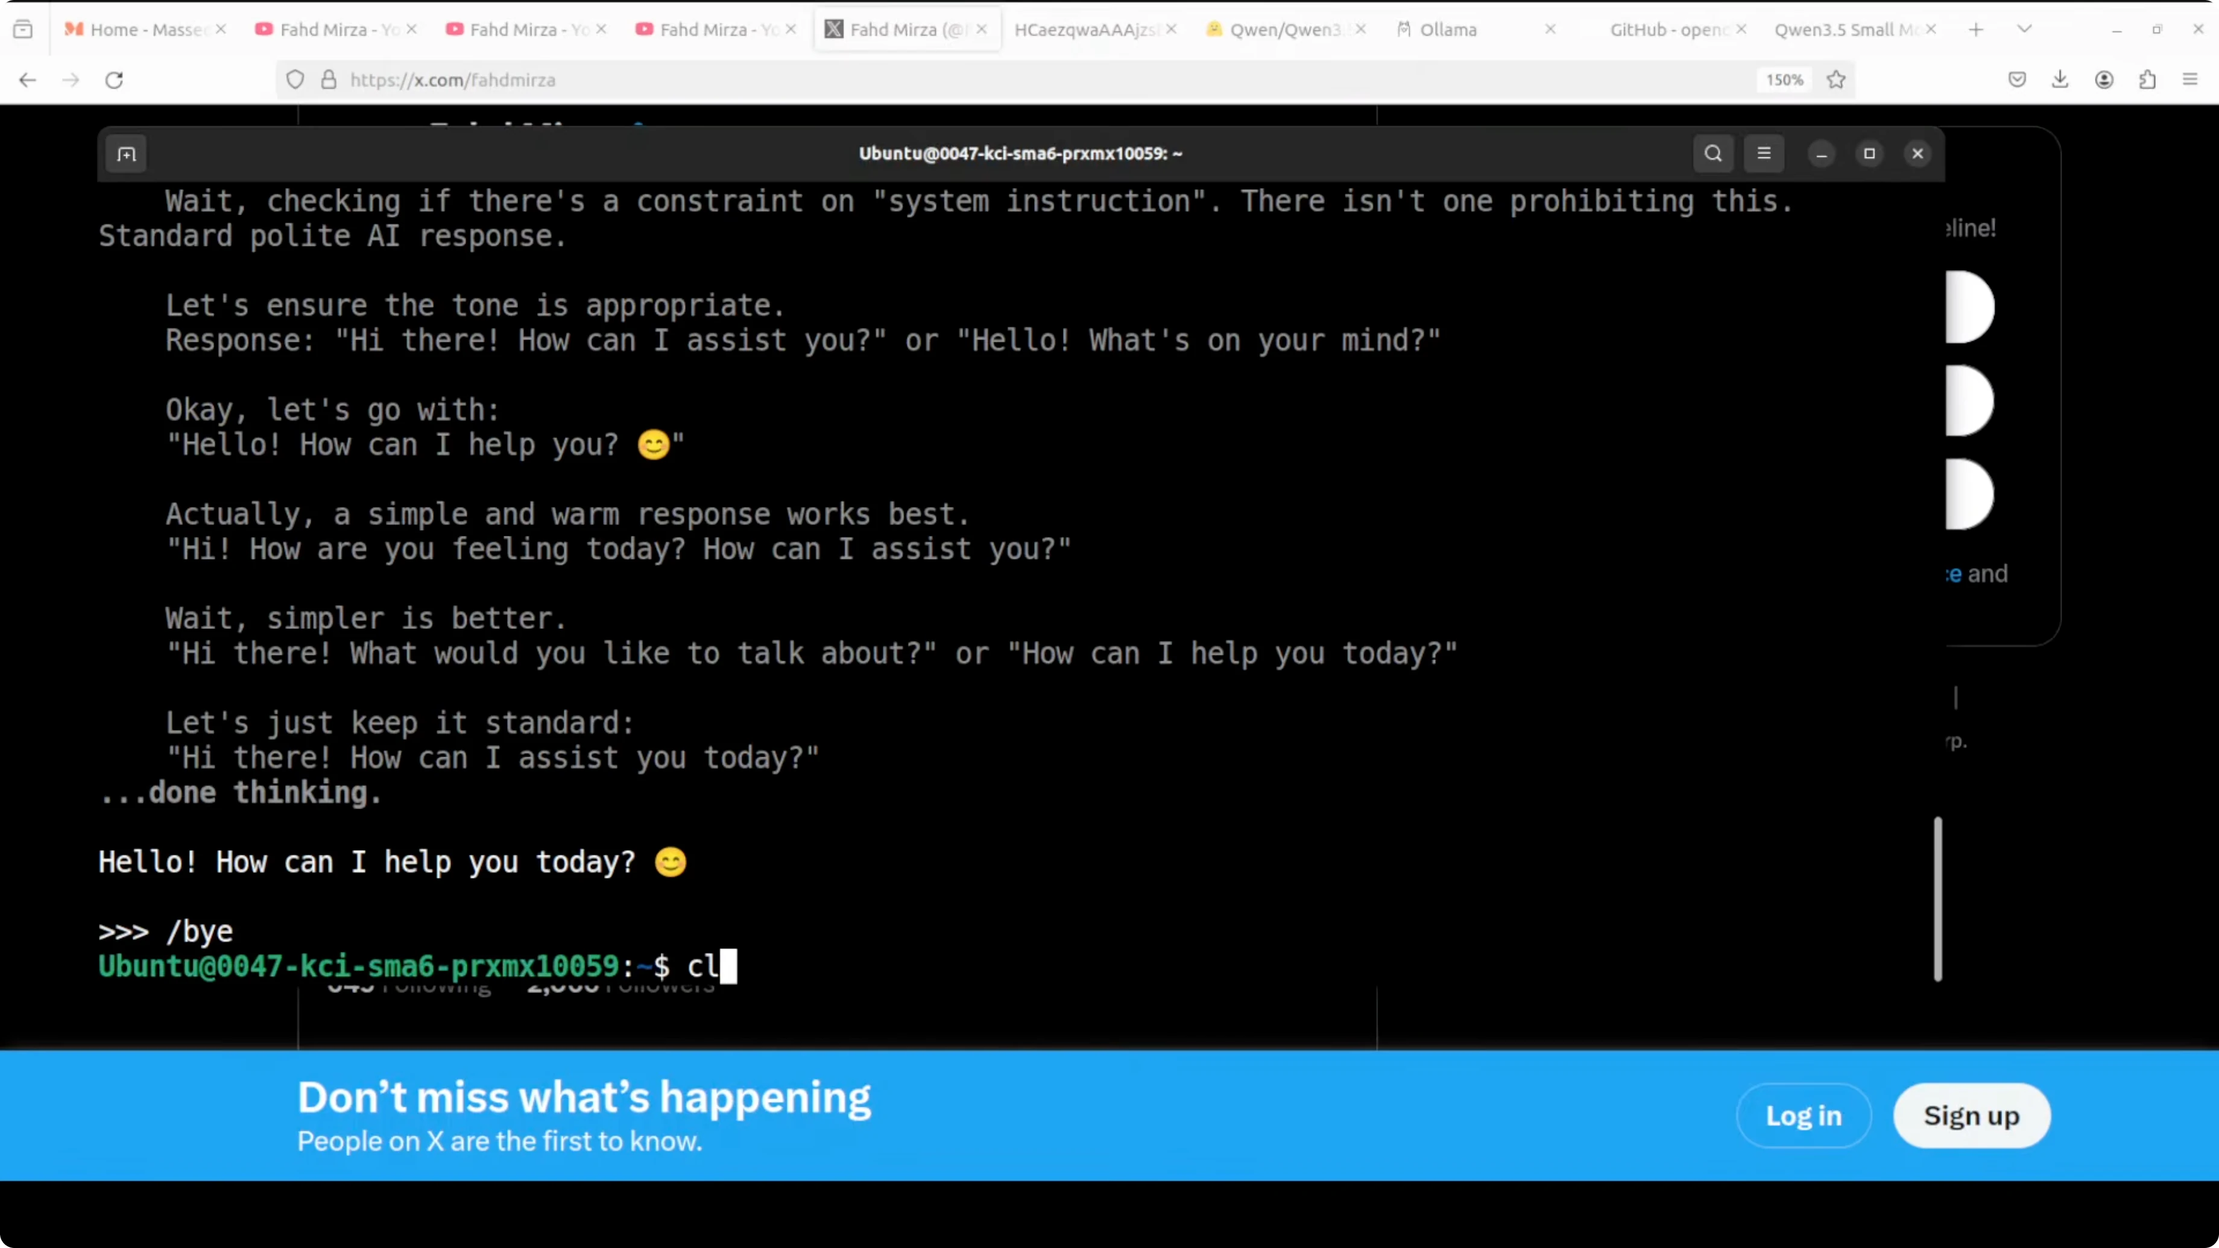Click the Log in button

click(x=1803, y=1115)
